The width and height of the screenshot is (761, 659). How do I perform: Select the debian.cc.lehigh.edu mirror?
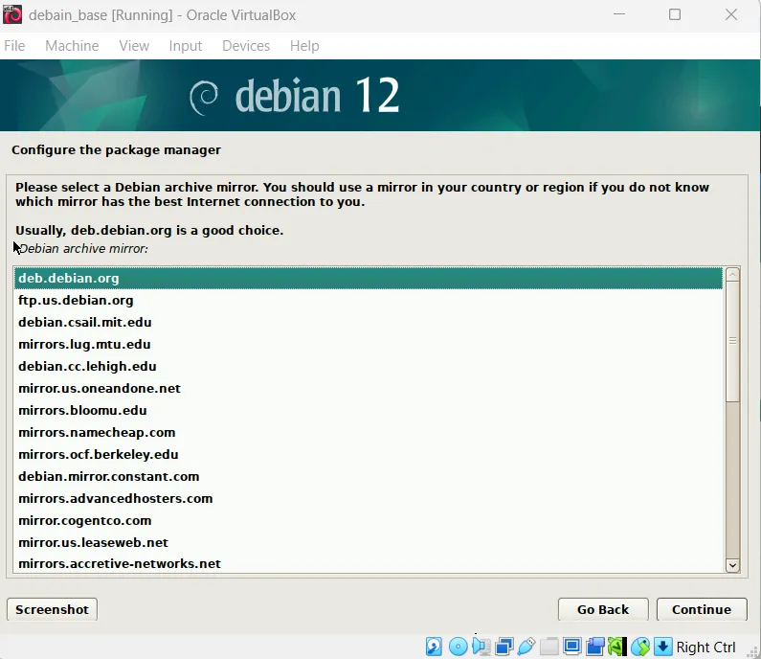click(x=368, y=366)
